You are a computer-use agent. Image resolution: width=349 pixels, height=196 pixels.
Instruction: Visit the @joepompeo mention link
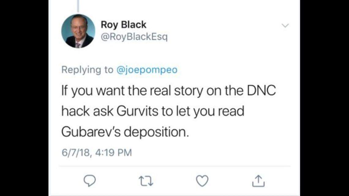click(x=147, y=70)
